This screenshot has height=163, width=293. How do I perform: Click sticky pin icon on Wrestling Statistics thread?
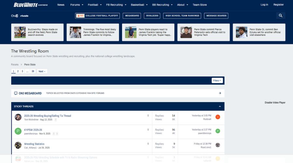click(x=148, y=144)
